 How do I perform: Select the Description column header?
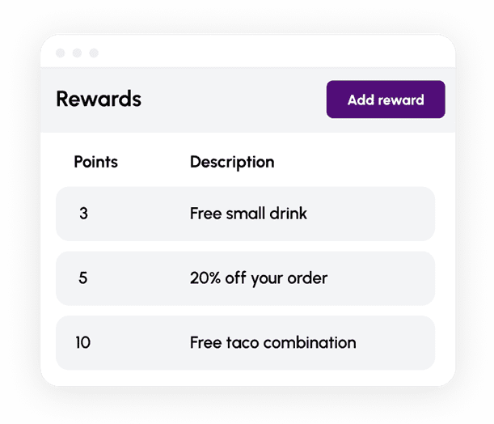pyautogui.click(x=232, y=163)
